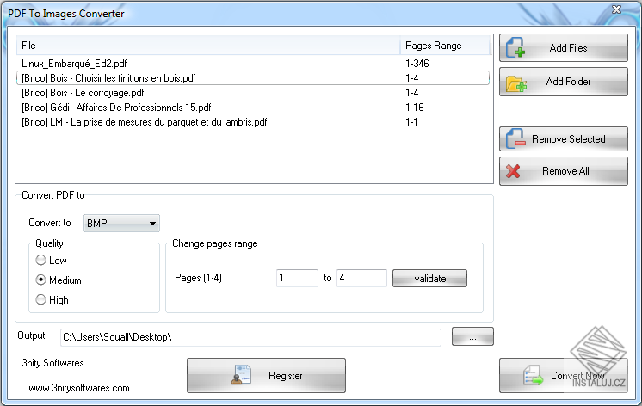The height and width of the screenshot is (406, 642).
Task: Select La prise de mesures du parquet row
Action: tap(253, 122)
